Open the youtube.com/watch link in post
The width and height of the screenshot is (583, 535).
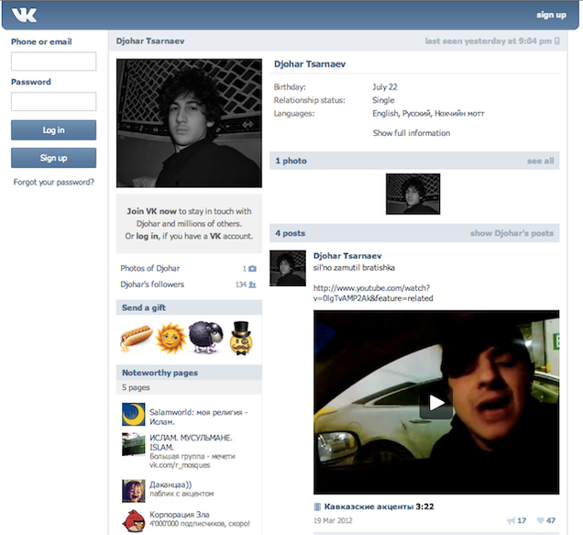pos(373,293)
